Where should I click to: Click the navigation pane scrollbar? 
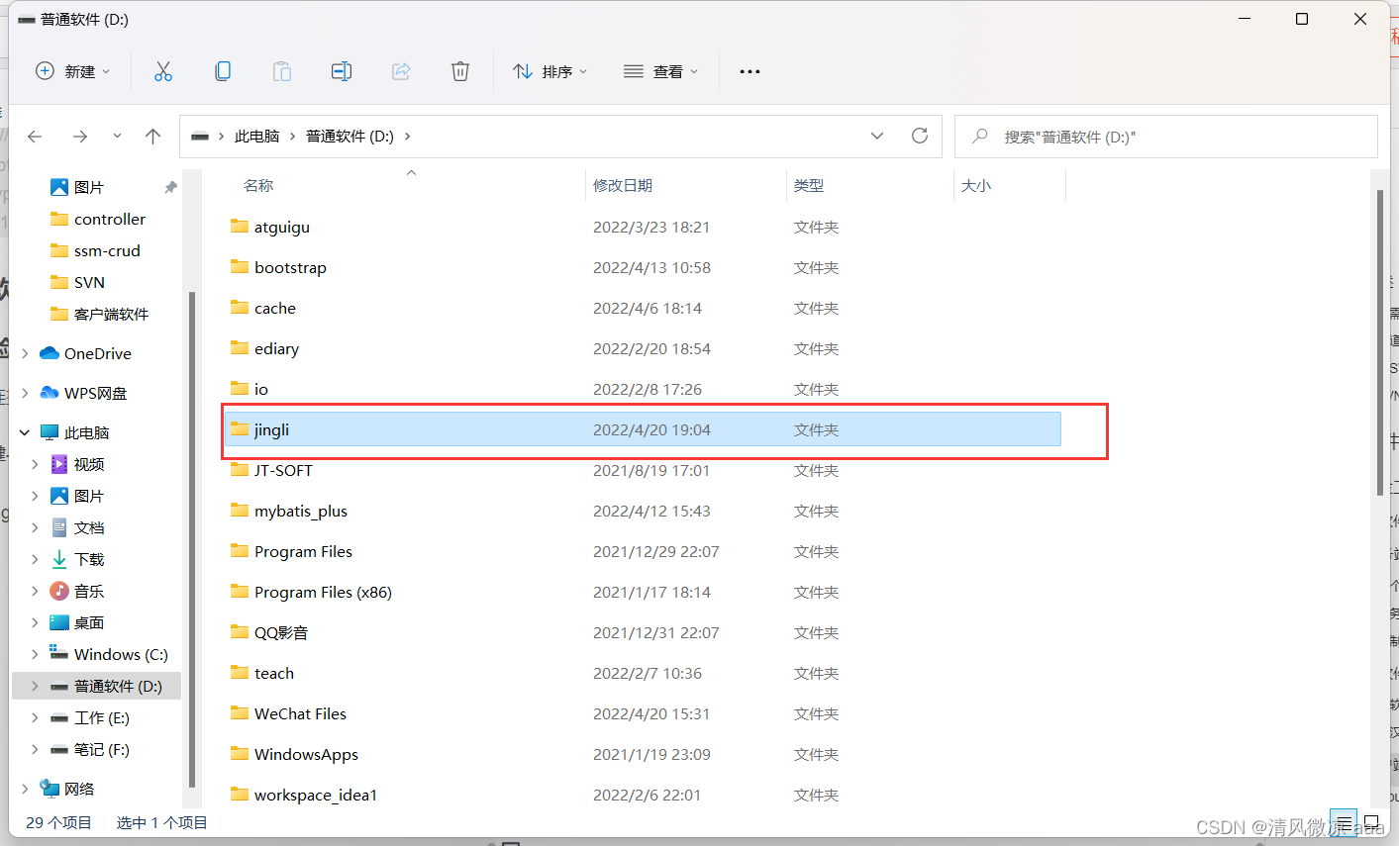[191, 539]
